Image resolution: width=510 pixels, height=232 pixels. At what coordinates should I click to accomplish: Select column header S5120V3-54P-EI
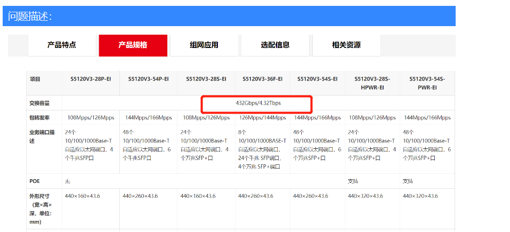coord(148,79)
